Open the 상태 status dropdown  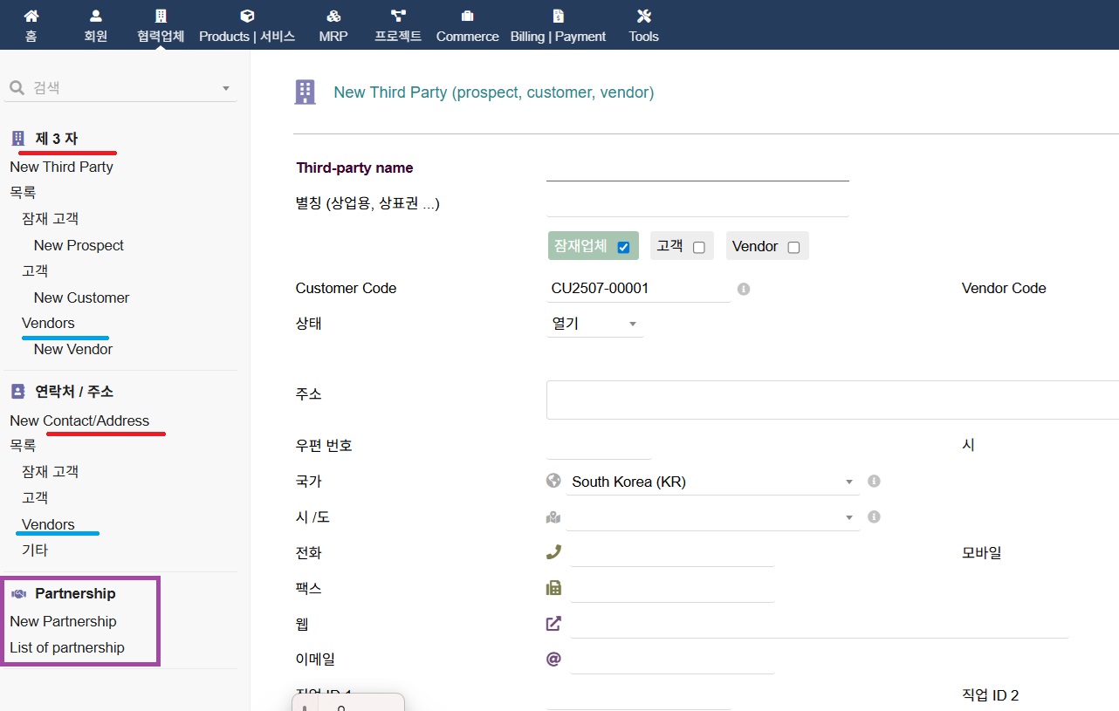click(x=594, y=324)
